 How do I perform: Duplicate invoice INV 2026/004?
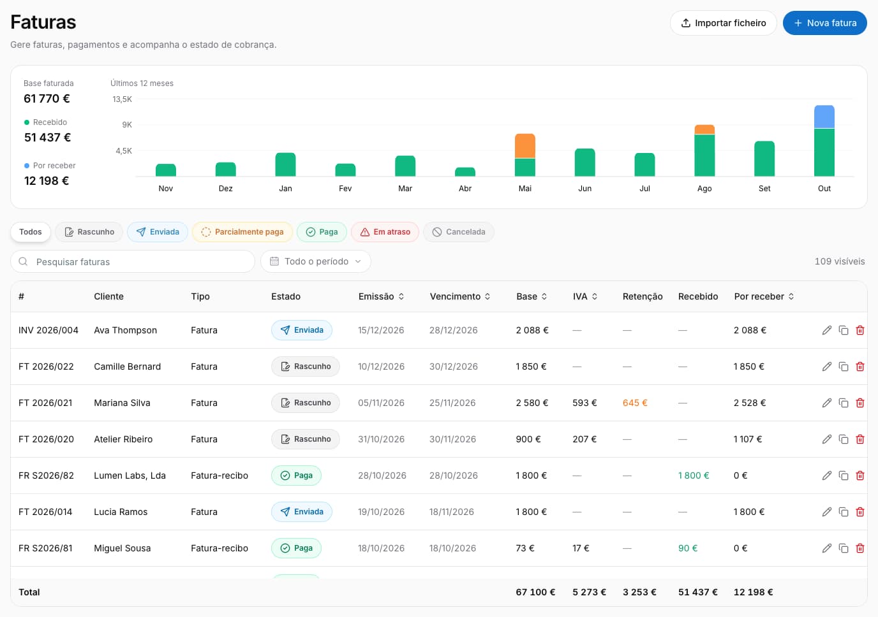coord(844,330)
